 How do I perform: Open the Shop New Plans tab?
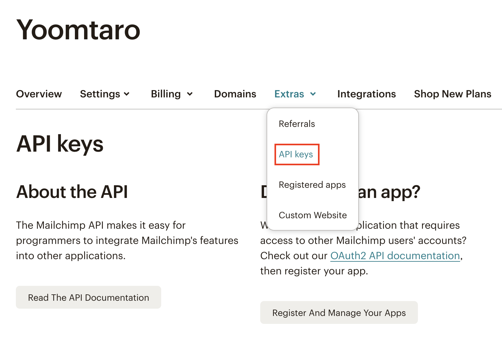(x=452, y=94)
